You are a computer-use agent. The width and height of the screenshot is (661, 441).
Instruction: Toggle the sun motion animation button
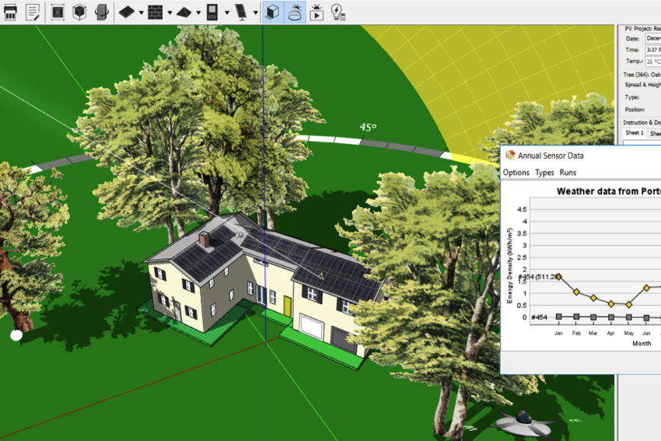317,12
